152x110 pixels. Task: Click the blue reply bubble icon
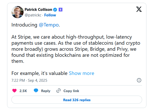tap(36, 91)
